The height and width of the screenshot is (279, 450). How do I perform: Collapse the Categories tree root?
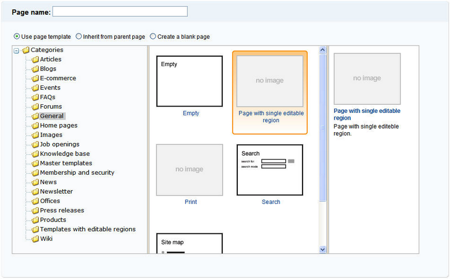(16, 51)
